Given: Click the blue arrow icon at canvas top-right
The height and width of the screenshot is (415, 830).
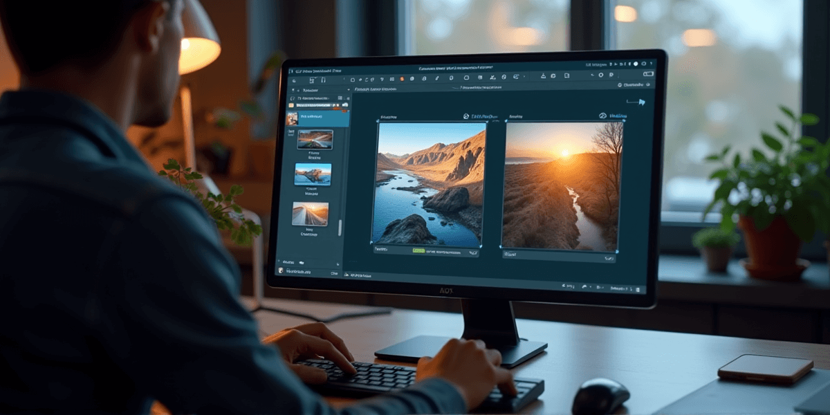Looking at the screenshot, I should tap(640, 102).
